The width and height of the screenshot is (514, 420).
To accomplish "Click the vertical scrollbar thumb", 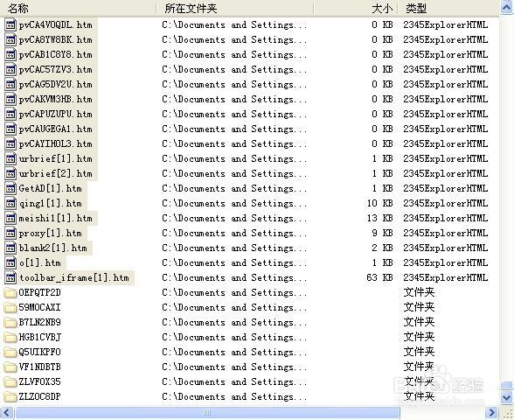I will (x=507, y=385).
